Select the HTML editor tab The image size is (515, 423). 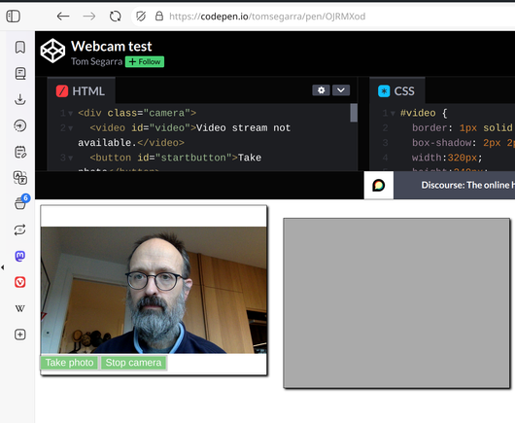(81, 91)
